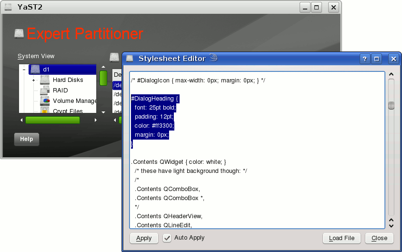Click the '.Contents QComboBox *,' line

tap(170, 198)
